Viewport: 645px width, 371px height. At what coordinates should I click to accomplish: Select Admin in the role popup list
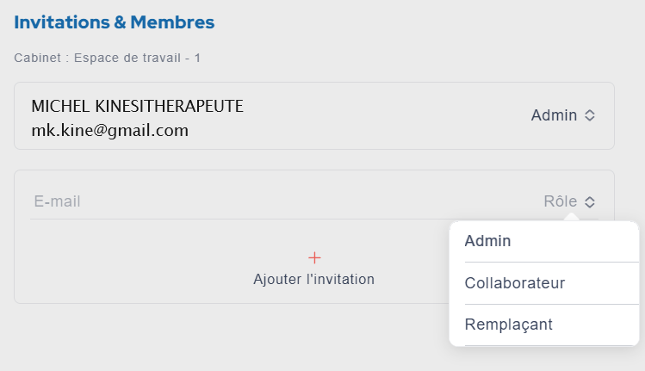pos(487,241)
